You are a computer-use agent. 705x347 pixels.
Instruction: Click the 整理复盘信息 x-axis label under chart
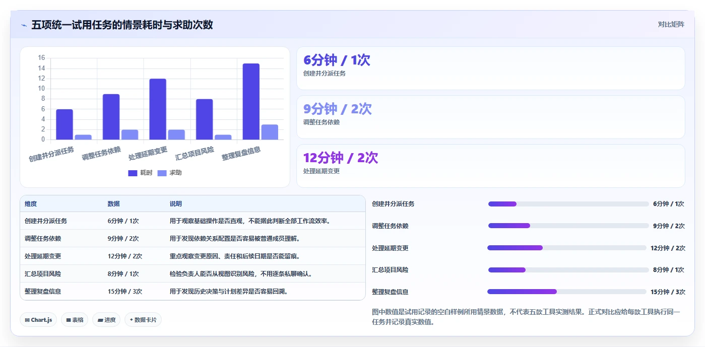coord(241,154)
